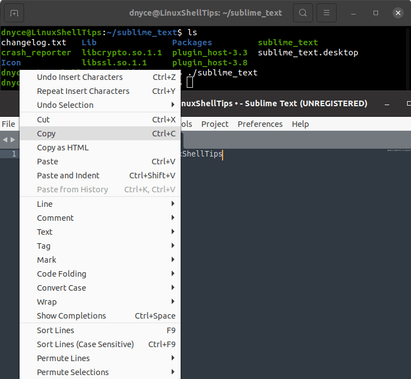This screenshot has height=379, width=411.
Task: Click the Packages directory name in terminal
Action: tap(192, 42)
